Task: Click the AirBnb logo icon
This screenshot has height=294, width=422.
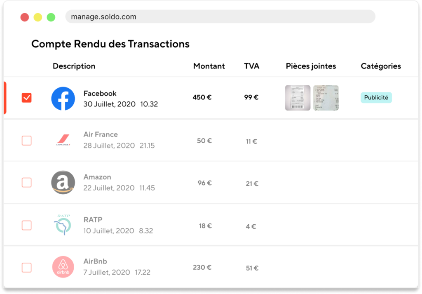Action: point(63,267)
